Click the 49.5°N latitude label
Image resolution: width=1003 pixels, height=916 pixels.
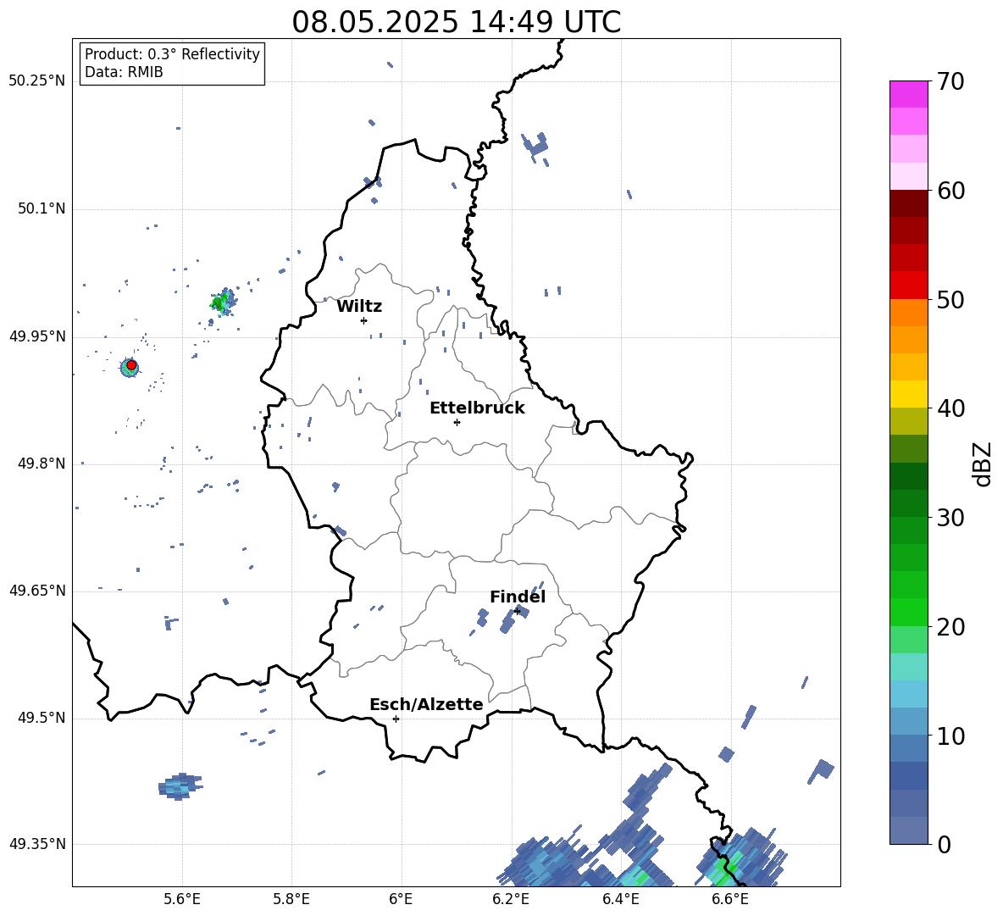[41, 718]
